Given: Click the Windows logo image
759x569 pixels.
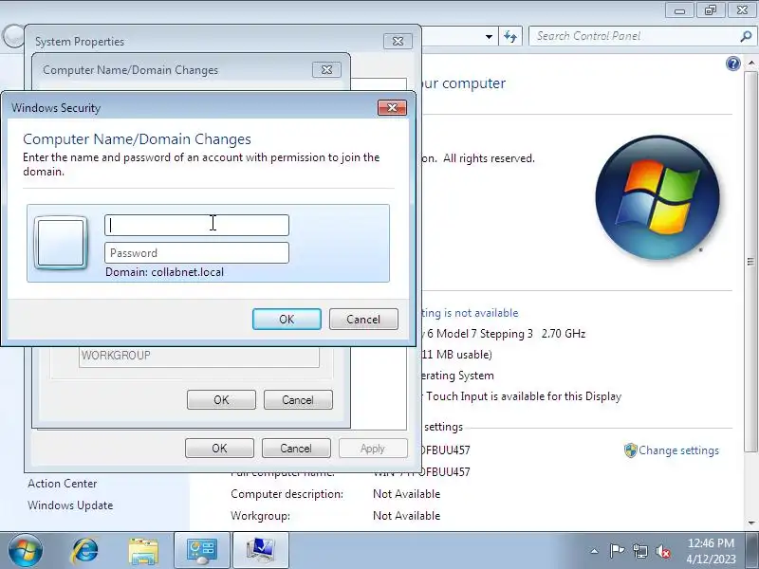Looking at the screenshot, I should point(657,197).
